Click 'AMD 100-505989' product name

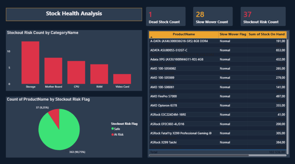tap(162, 78)
